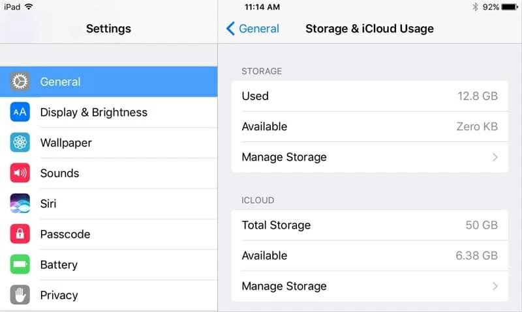Tap the Sounds speaker icon
522x312 pixels.
click(20, 173)
